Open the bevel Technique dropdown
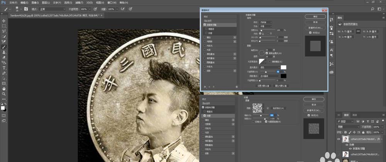 [x=266, y=26]
